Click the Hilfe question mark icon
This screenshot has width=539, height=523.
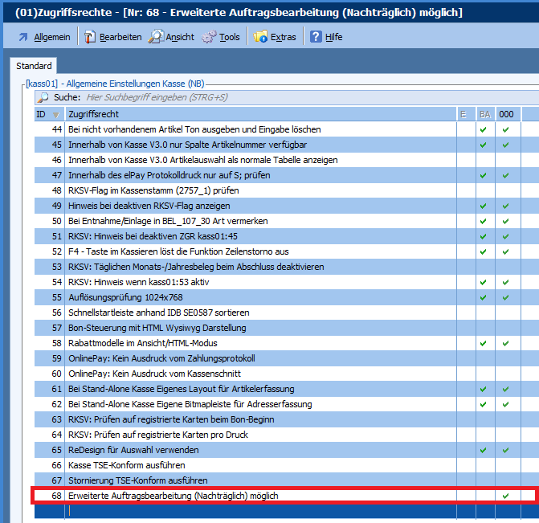coord(316,37)
